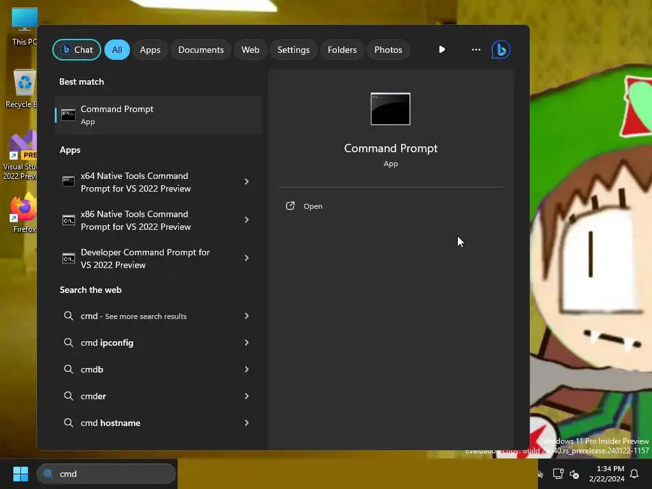The height and width of the screenshot is (489, 652).
Task: Switch to the Documents filter tab
Action: tap(201, 50)
